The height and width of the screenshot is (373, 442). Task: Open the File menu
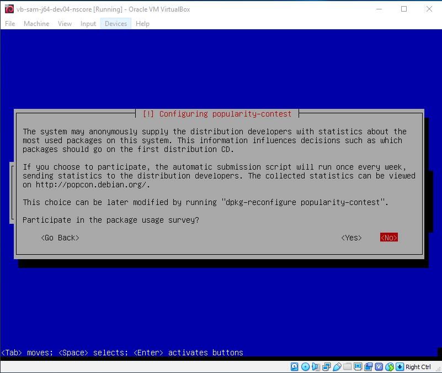pos(9,23)
